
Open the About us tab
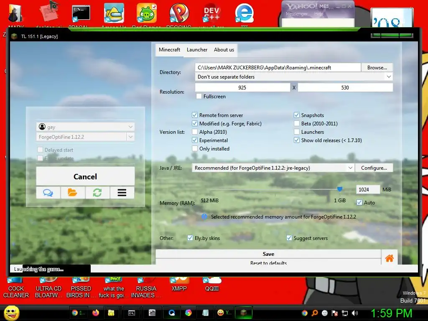coord(224,50)
